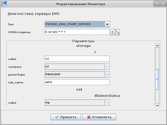This screenshot has height=125, width=167.
Task: Open the paramType PROCENT dropdown
Action: coord(107,74)
